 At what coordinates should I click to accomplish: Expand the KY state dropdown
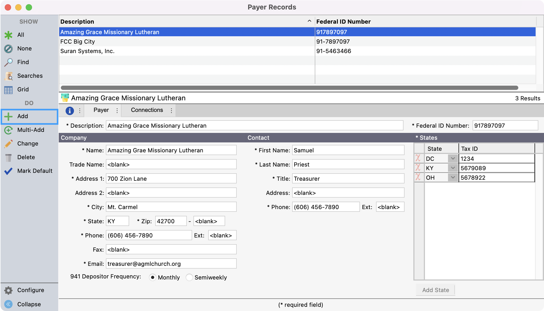(x=453, y=168)
